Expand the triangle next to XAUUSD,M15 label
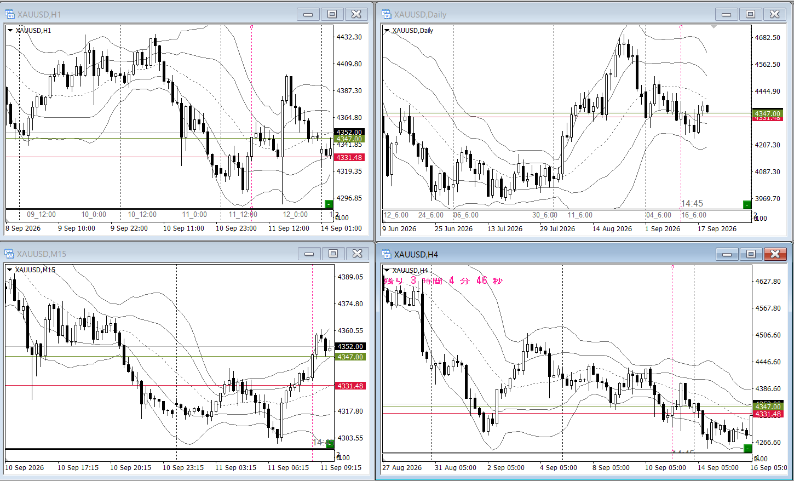The width and height of the screenshot is (794, 481). pyautogui.click(x=10, y=270)
